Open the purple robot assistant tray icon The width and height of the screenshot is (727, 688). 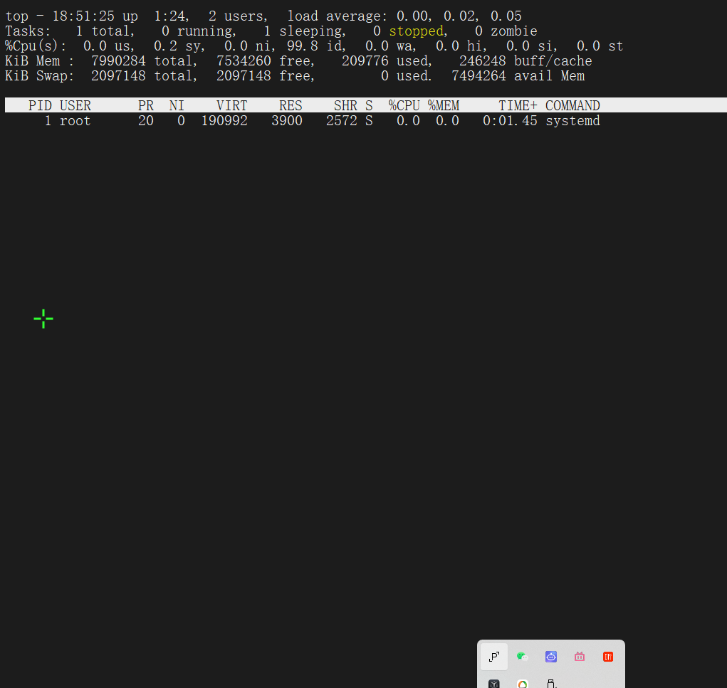[551, 657]
